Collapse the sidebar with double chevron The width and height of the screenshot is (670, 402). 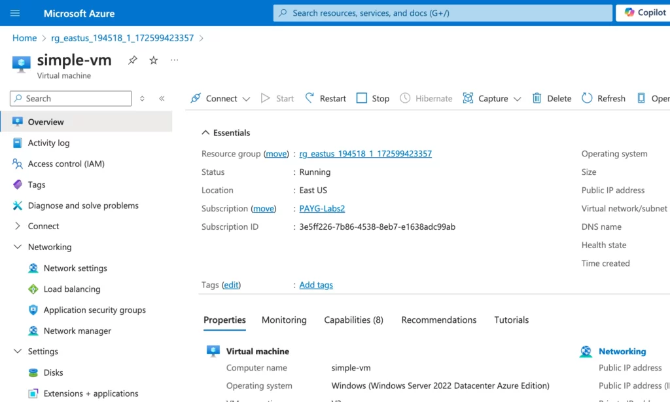[162, 98]
